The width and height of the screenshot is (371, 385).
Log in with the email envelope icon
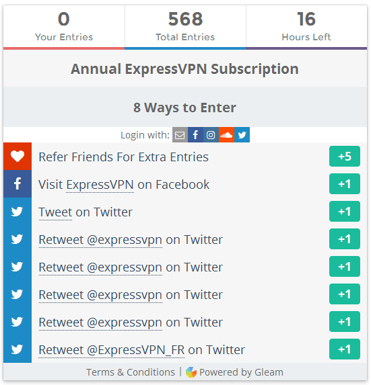[x=180, y=135]
